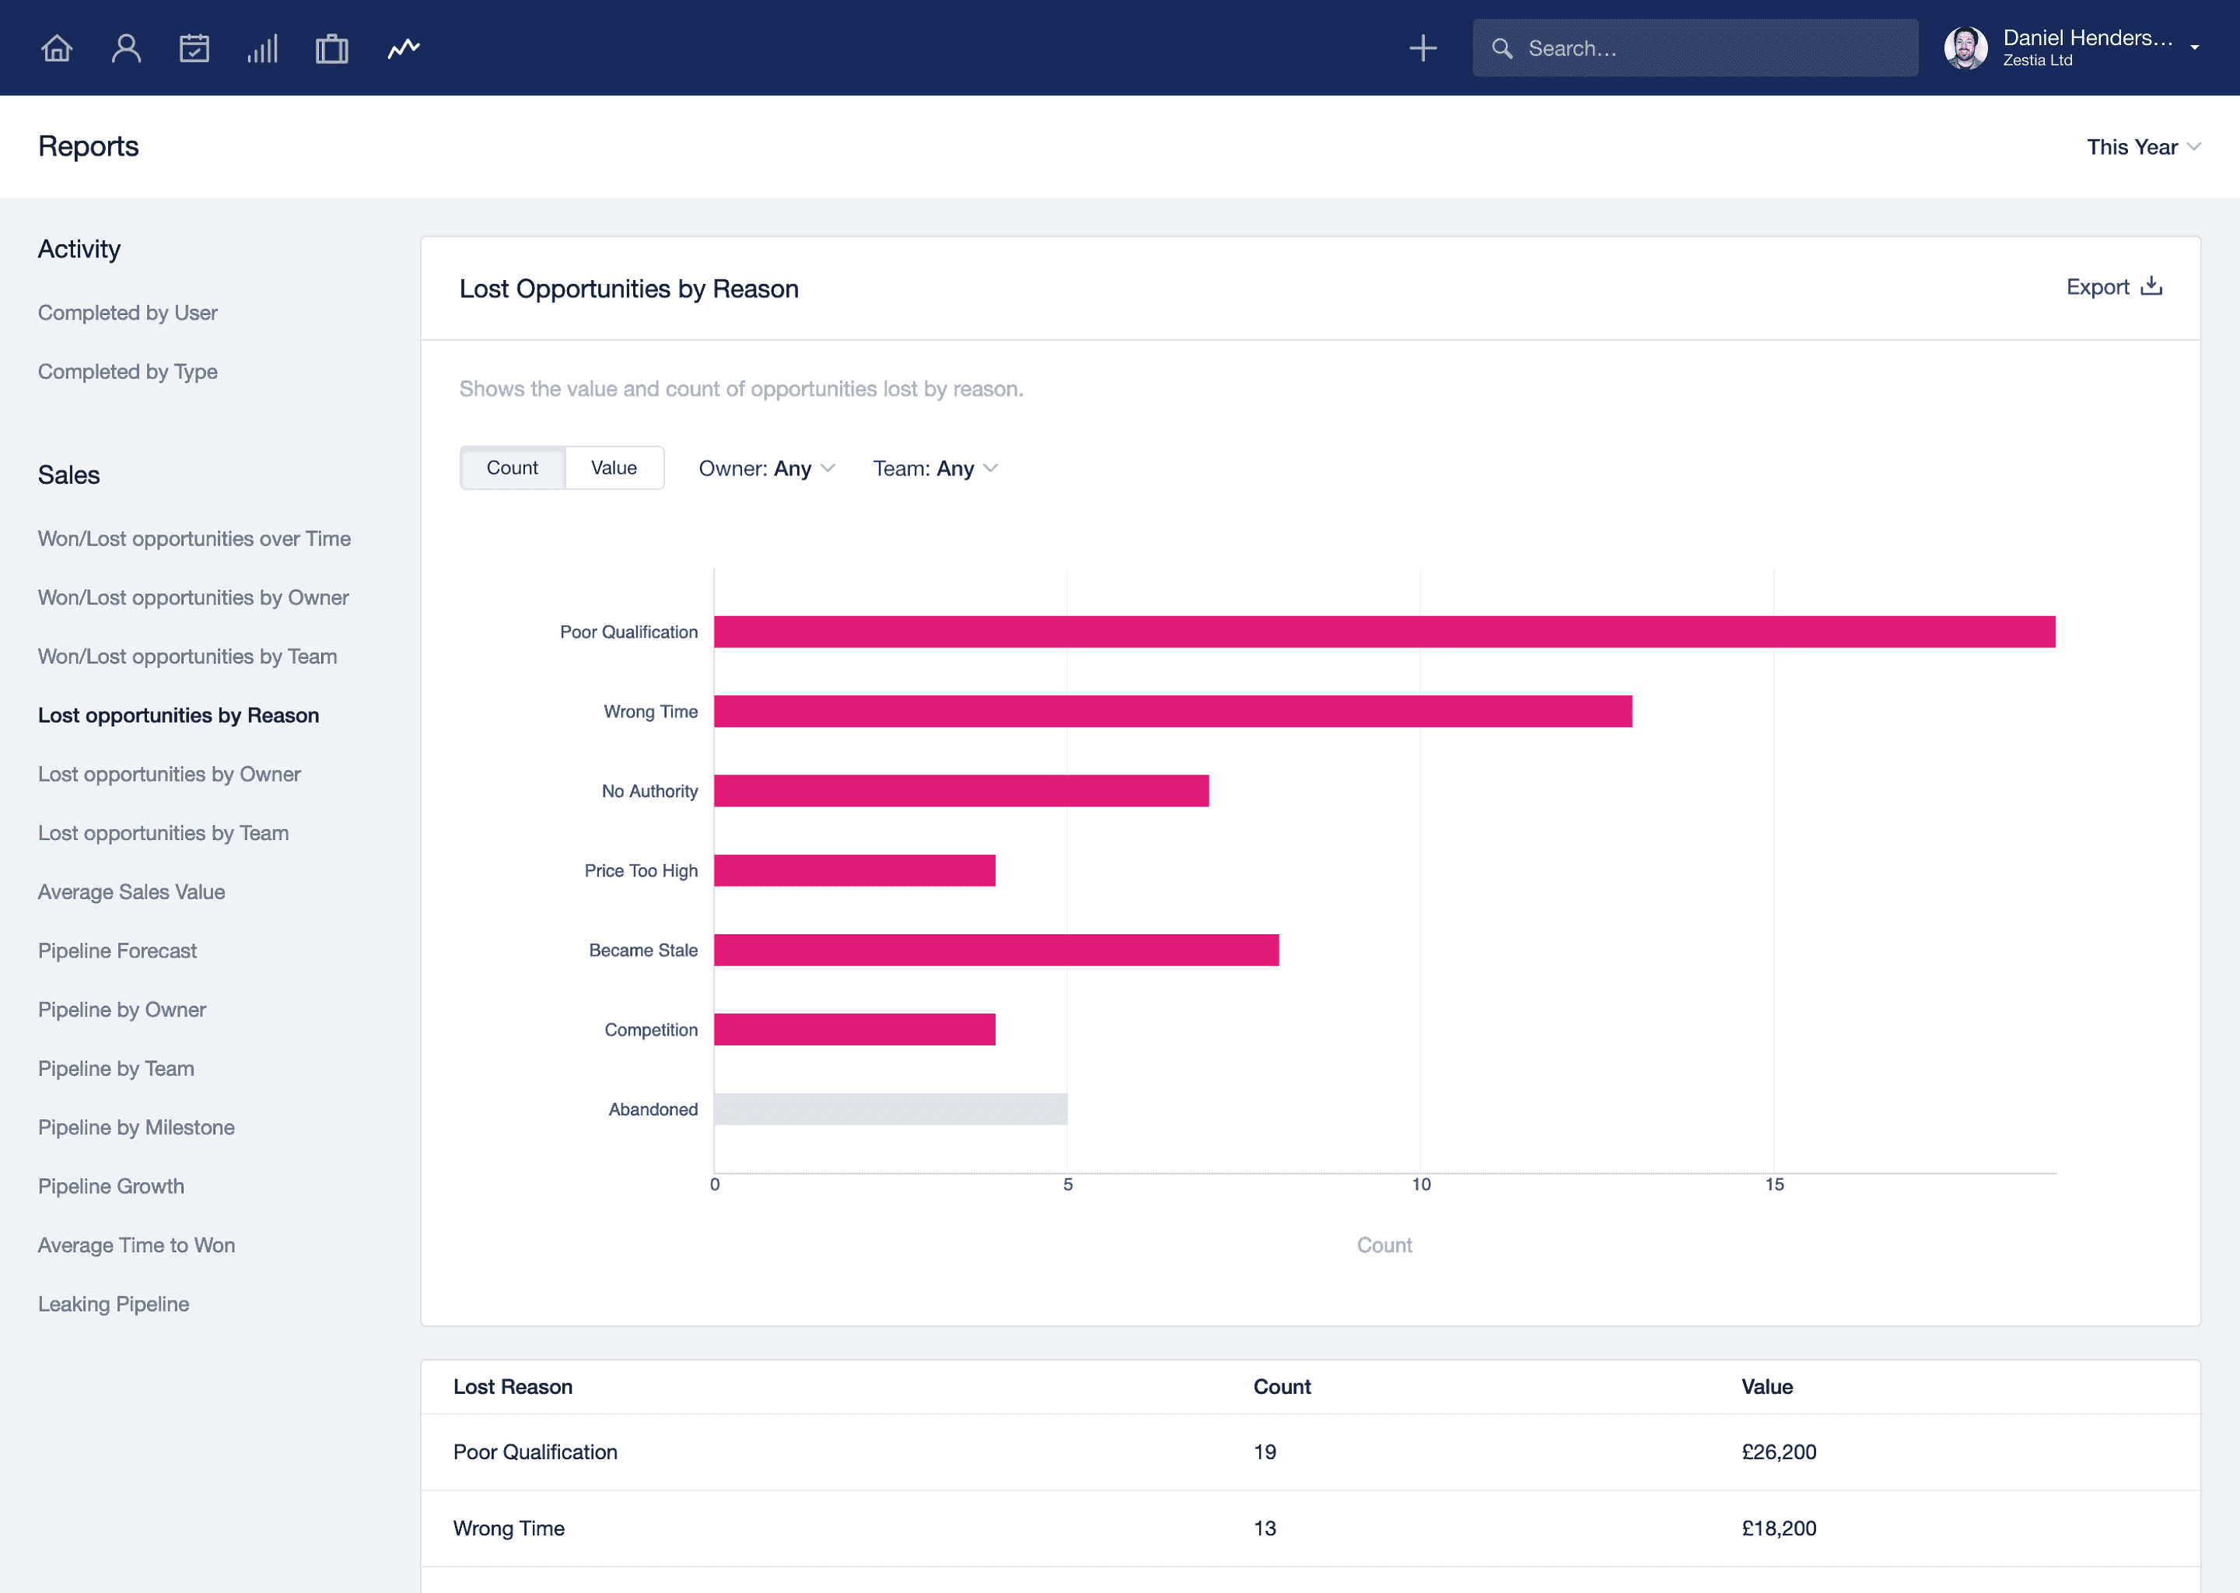Open the home dashboard icon
The height and width of the screenshot is (1593, 2240).
click(x=57, y=48)
